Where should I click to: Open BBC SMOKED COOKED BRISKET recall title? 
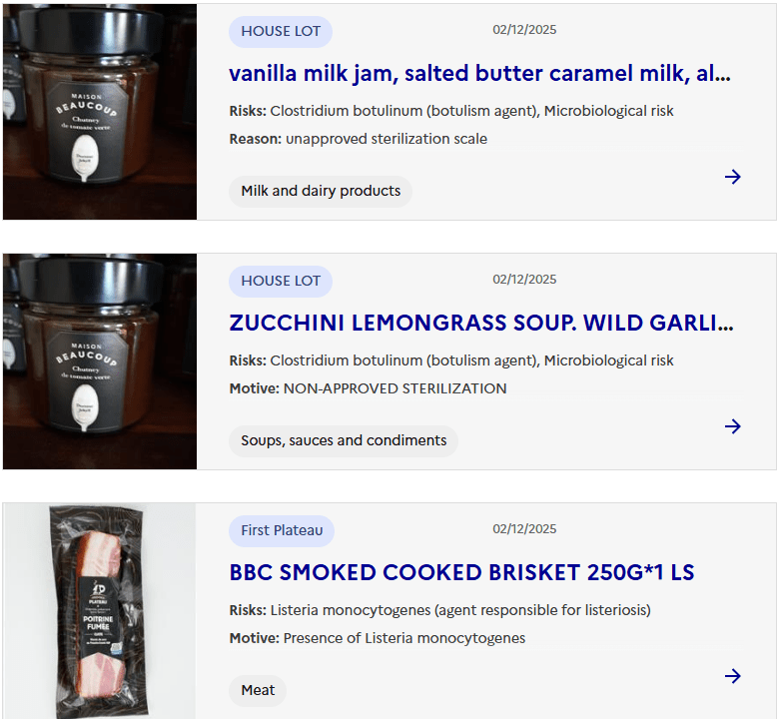coord(461,573)
